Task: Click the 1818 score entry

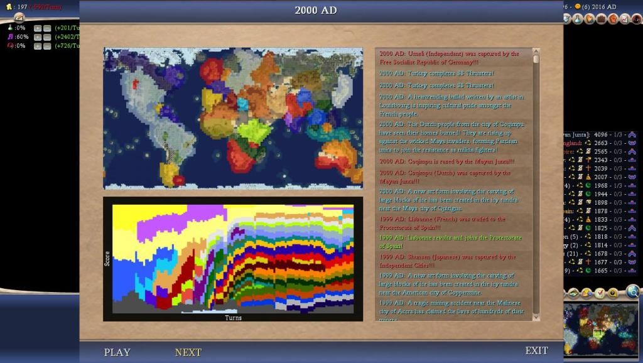Action: [601, 236]
